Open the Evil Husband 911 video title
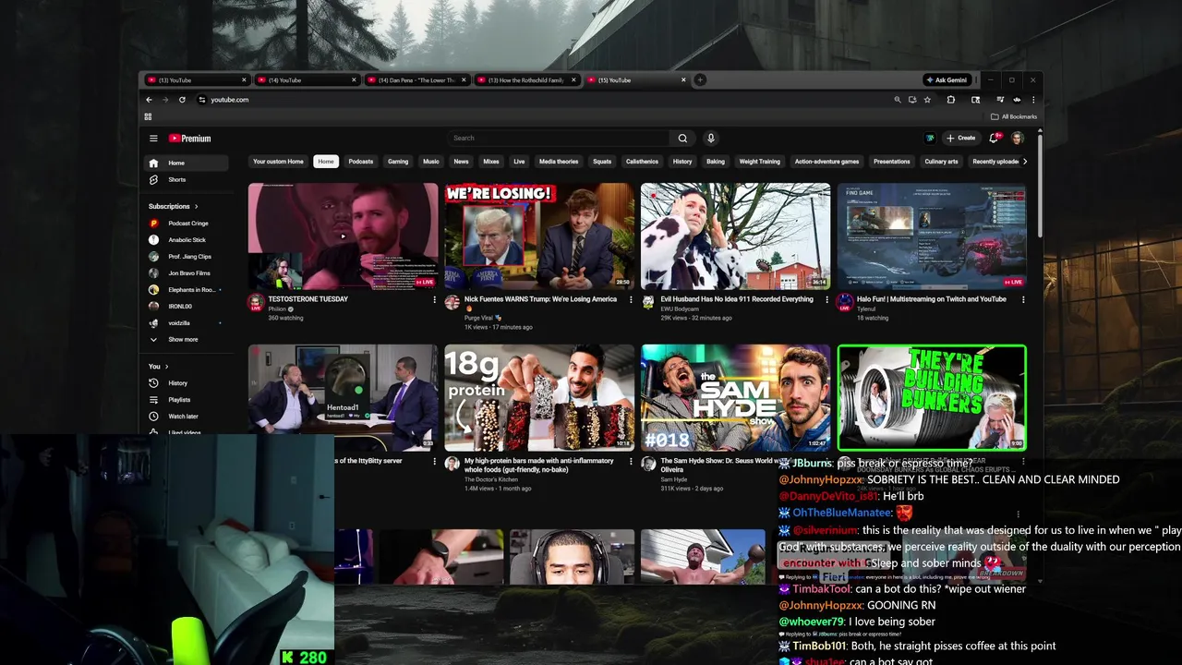Viewport: 1182px width, 665px height. tap(737, 299)
